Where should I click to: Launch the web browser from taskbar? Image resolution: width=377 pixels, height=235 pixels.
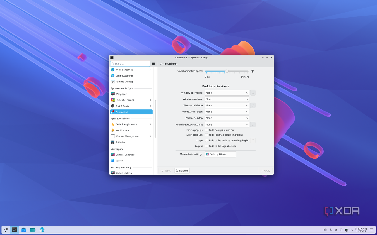(x=42, y=230)
